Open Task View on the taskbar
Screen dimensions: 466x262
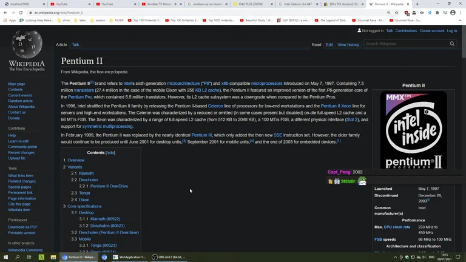pyautogui.click(x=29, y=257)
